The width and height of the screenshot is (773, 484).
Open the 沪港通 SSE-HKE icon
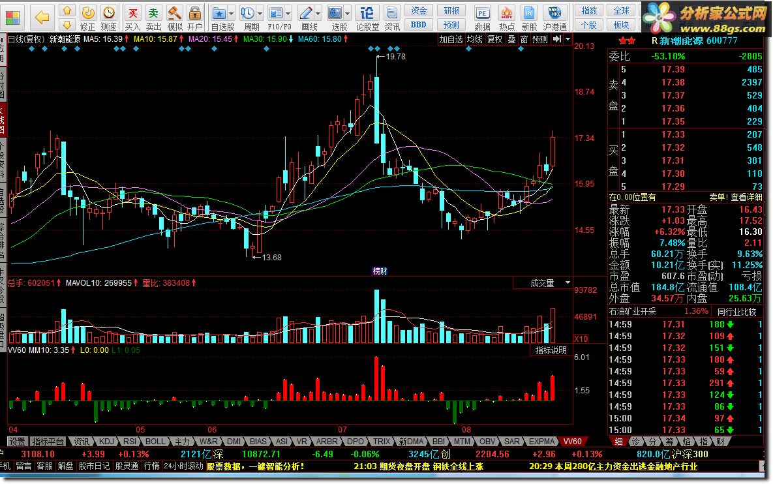coord(555,18)
